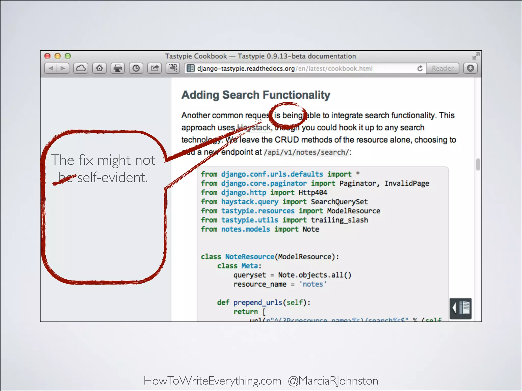The height and width of the screenshot is (391, 522).
Task: Click the Print page icon
Action: (x=118, y=68)
